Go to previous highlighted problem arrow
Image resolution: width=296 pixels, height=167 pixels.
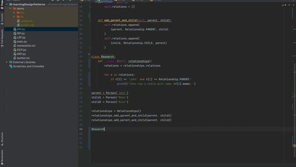[x=289, y=5]
